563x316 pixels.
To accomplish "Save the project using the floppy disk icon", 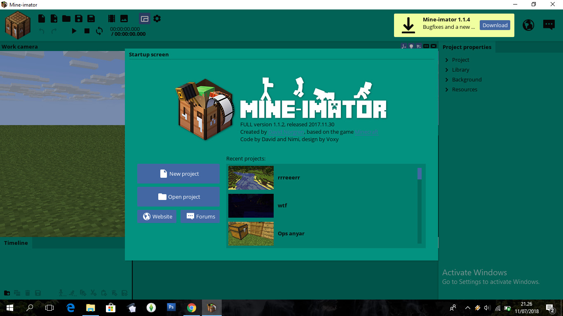I will click(78, 19).
